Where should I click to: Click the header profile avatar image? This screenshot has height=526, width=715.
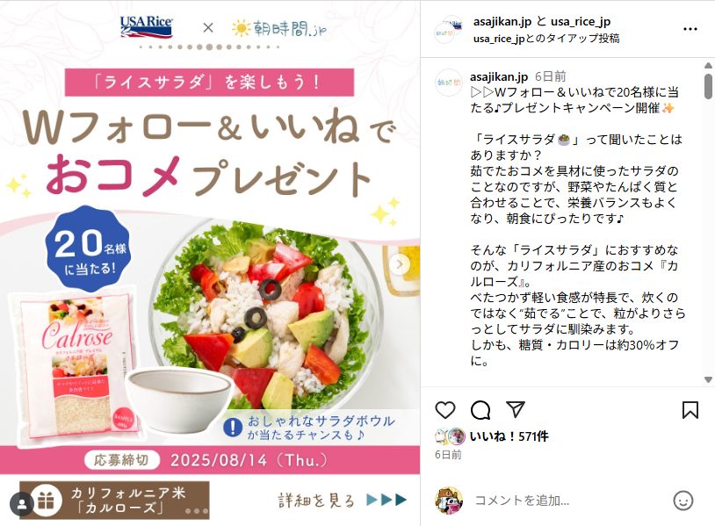click(x=448, y=30)
